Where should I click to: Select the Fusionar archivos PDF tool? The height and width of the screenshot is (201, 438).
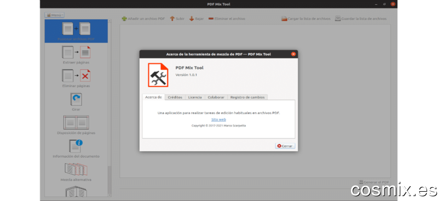click(x=76, y=31)
